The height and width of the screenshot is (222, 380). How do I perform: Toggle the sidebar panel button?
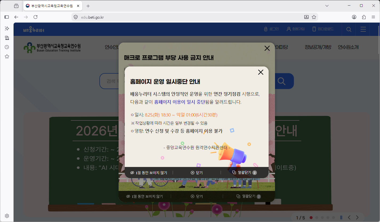click(7, 17)
